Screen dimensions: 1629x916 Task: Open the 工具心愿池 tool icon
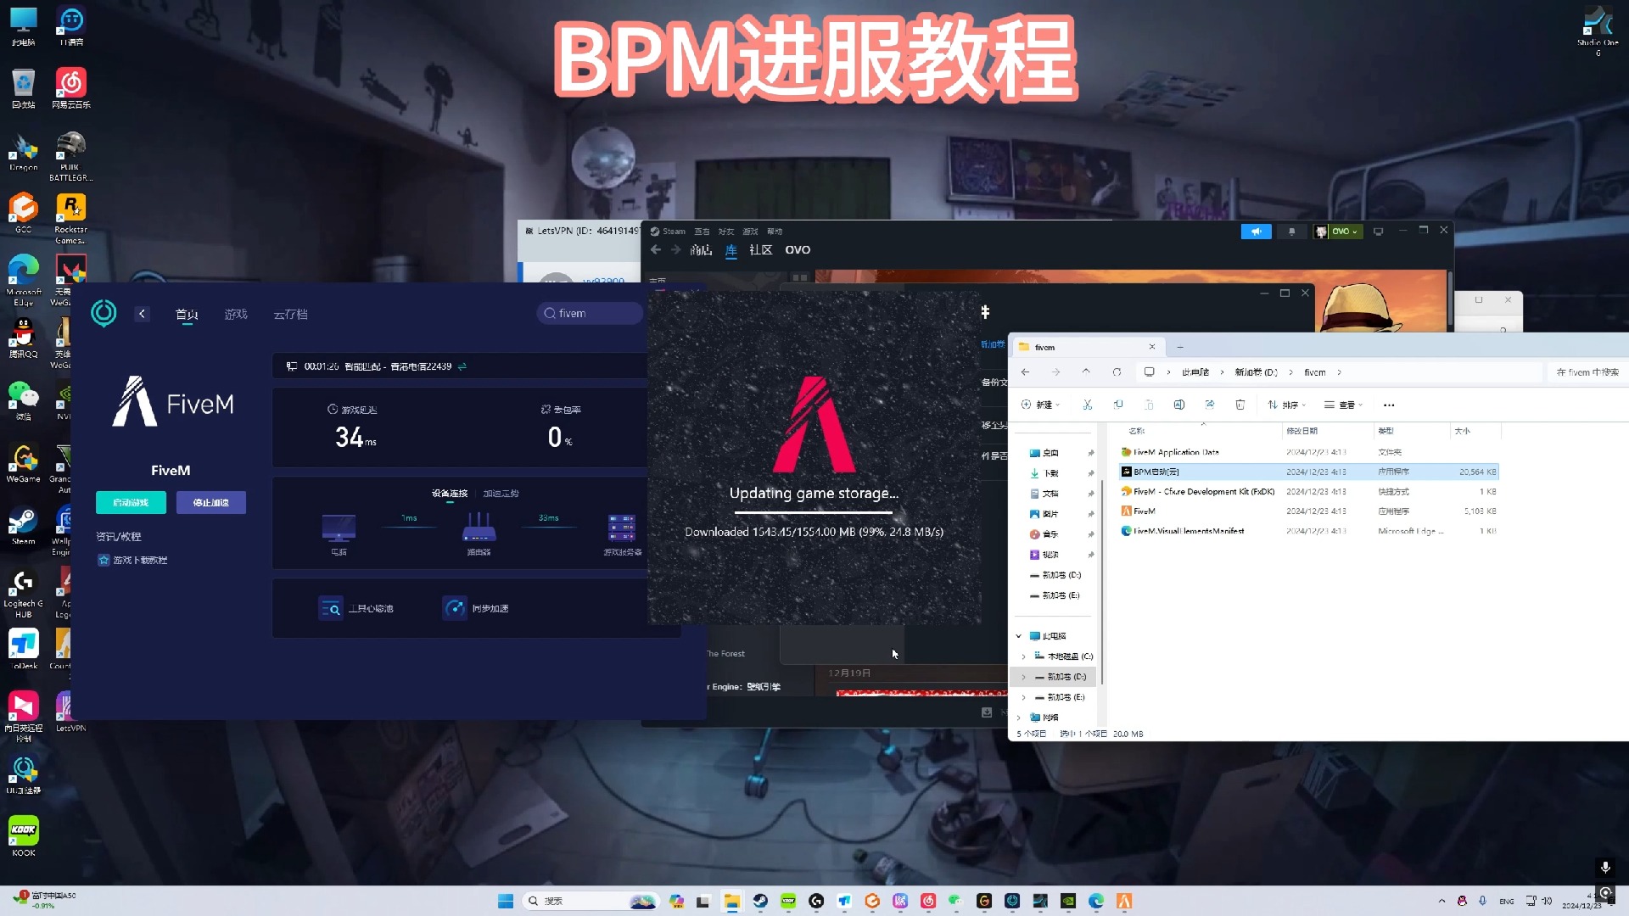[330, 608]
